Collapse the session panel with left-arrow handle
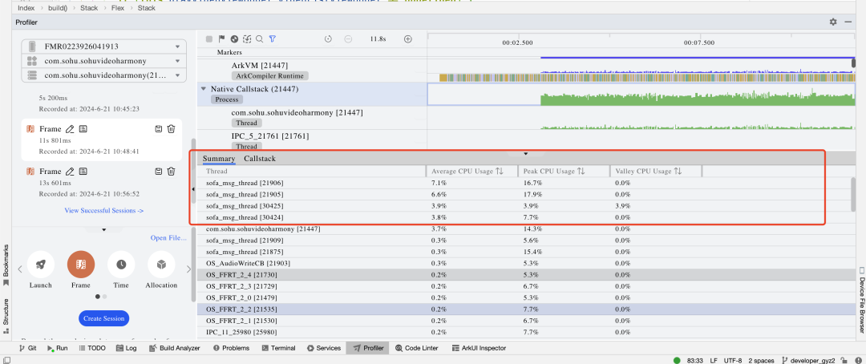The image size is (866, 364). 193,189
